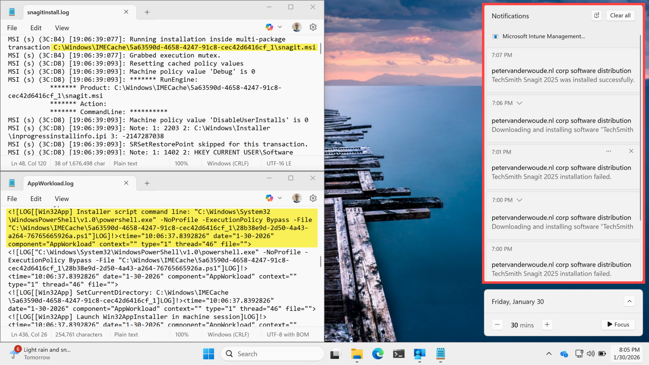This screenshot has width=649, height=365.
Task: Expand the 7:06 PM notification chevron
Action: tap(519, 103)
